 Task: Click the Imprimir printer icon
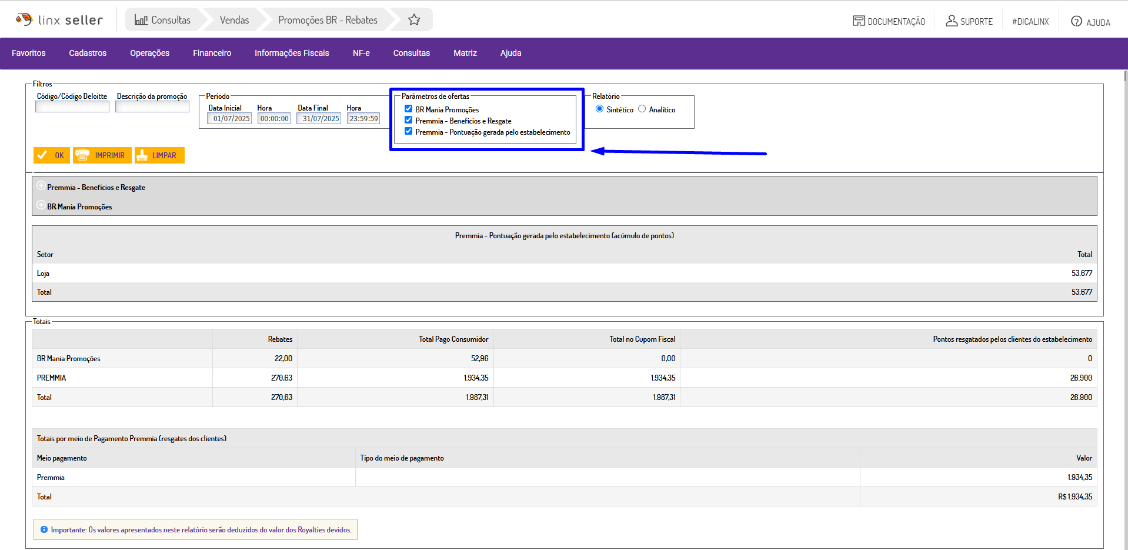[x=83, y=155]
